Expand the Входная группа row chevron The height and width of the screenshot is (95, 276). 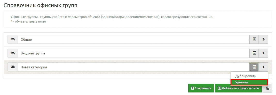pyautogui.click(x=264, y=53)
